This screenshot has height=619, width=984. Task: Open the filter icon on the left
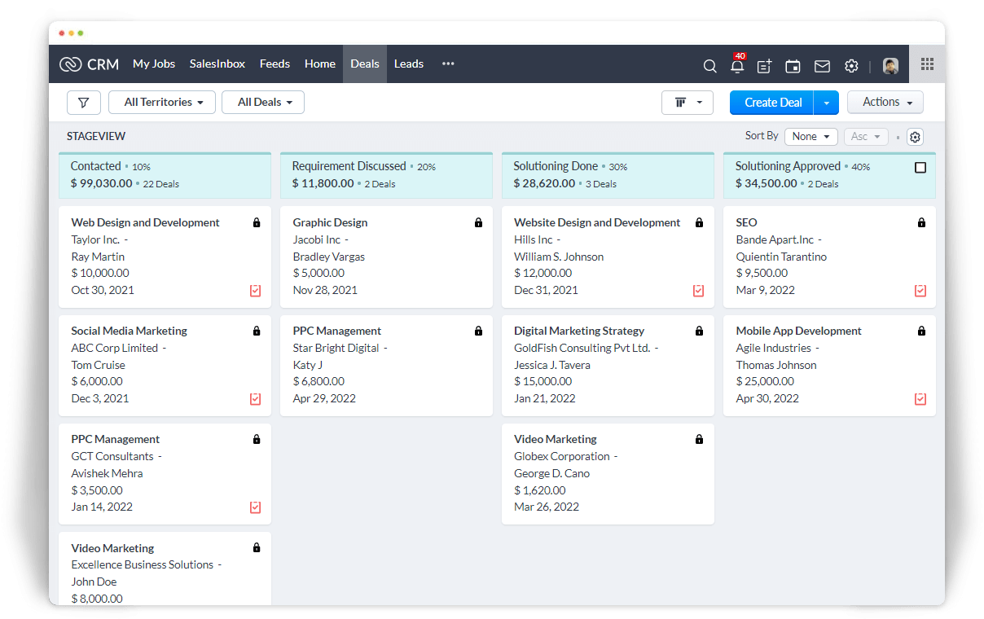pyautogui.click(x=84, y=103)
